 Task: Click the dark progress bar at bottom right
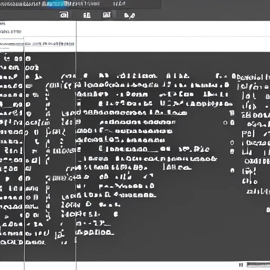(258, 264)
